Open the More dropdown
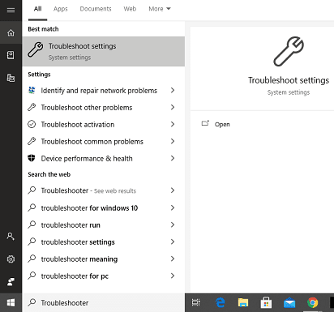The height and width of the screenshot is (312, 334). [160, 9]
